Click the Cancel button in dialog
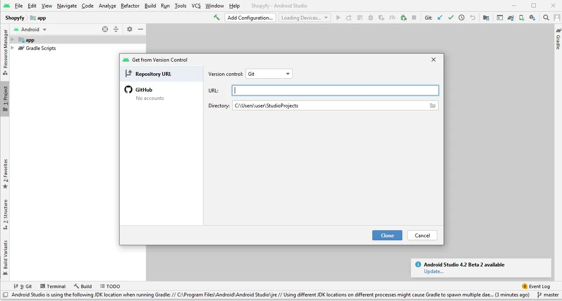 [x=422, y=236]
